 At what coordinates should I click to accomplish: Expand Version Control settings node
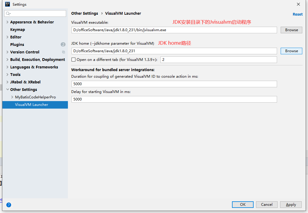8,52
